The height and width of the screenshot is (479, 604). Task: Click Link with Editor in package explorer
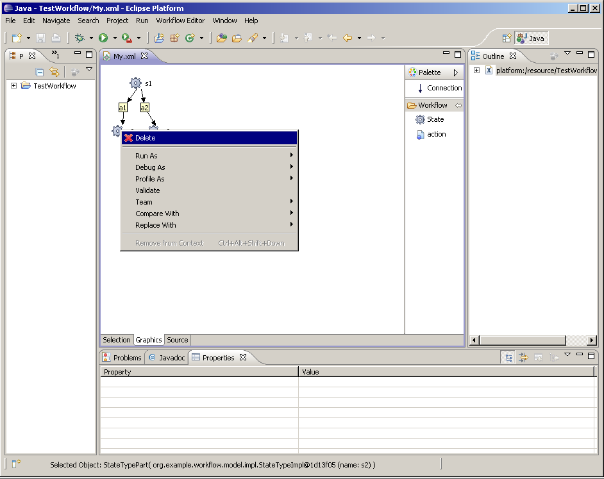(55, 72)
